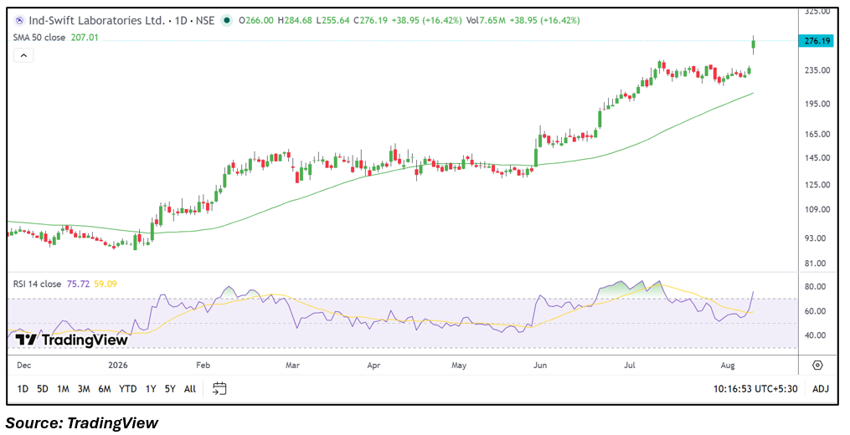Viewport: 850px width, 435px height.
Task: Toggle the ADJ adjusted data button
Action: tap(820, 389)
